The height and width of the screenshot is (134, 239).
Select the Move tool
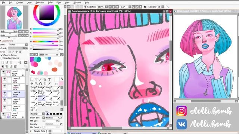pyautogui.click(x=32, y=83)
